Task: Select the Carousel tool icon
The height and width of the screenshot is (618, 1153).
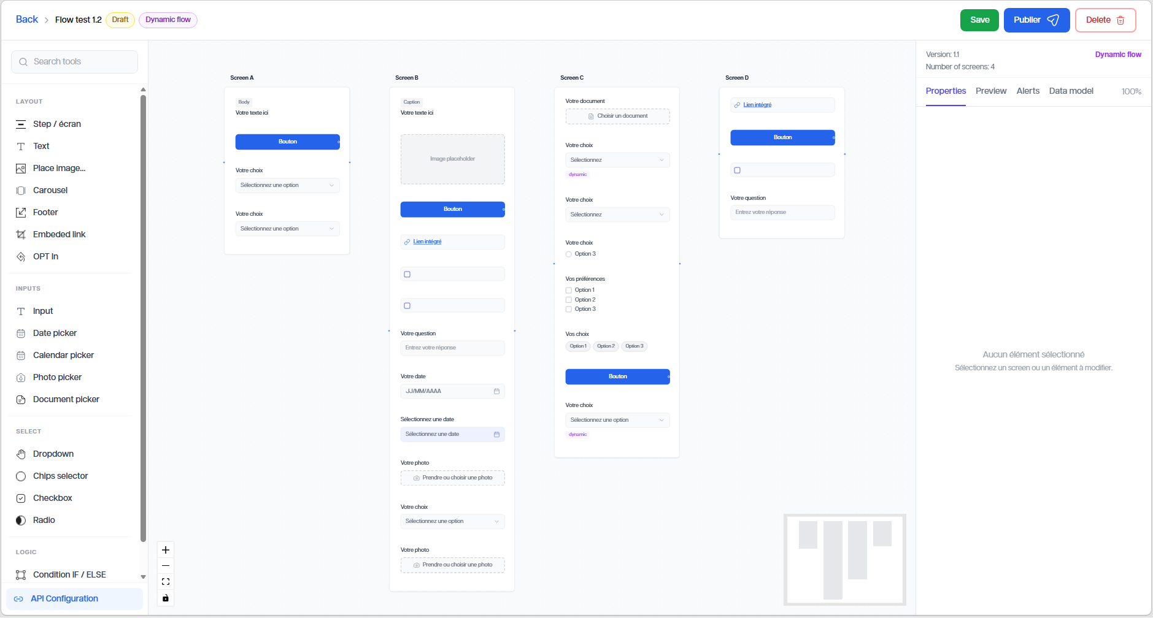Action: pyautogui.click(x=21, y=191)
